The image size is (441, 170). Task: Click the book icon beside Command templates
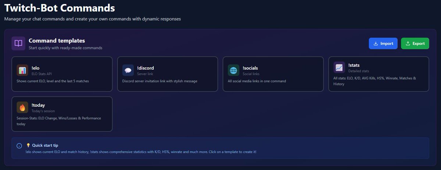tap(18, 43)
